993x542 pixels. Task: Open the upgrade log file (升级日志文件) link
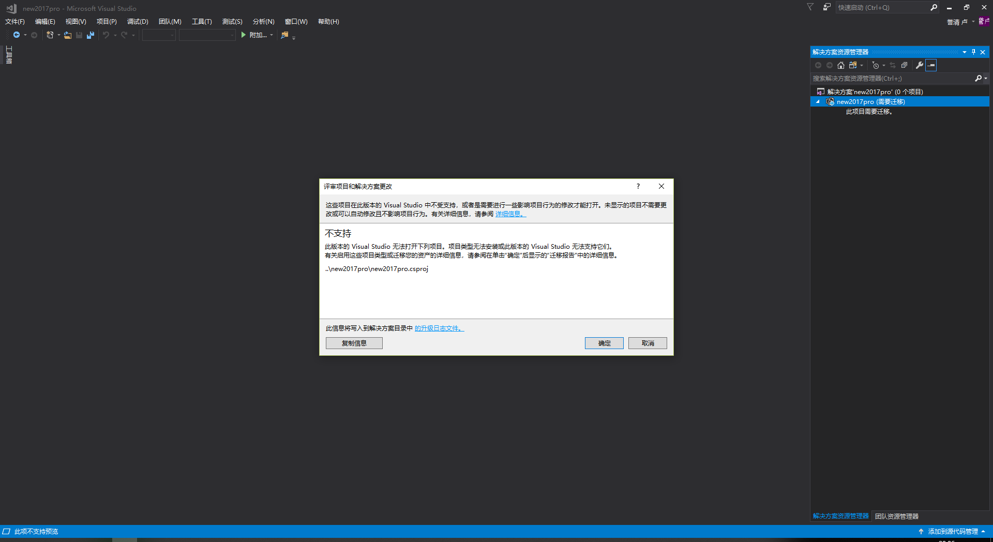pos(439,328)
